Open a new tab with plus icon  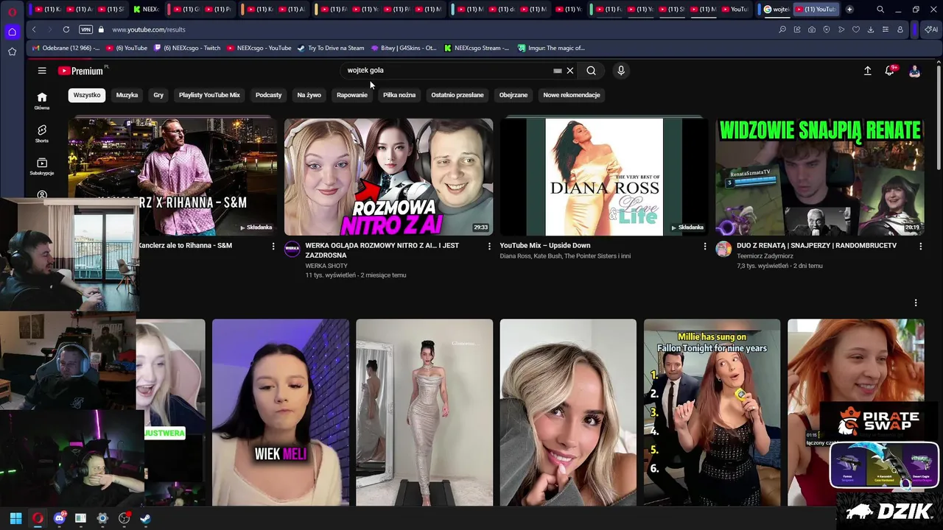click(x=849, y=10)
